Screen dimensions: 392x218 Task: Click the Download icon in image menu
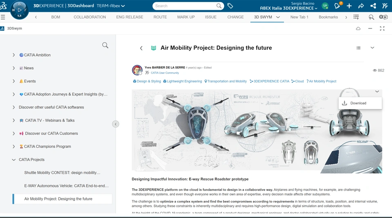[x=345, y=103]
